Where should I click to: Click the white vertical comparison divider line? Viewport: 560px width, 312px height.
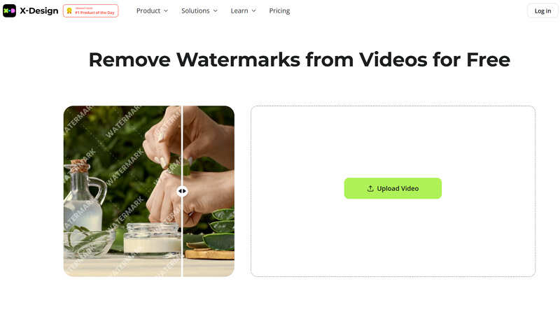(x=182, y=143)
